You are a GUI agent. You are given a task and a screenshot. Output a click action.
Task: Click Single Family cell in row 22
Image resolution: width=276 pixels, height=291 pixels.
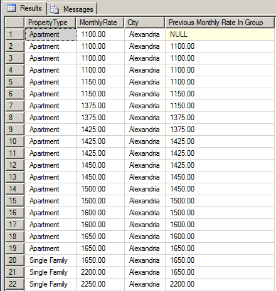50,284
